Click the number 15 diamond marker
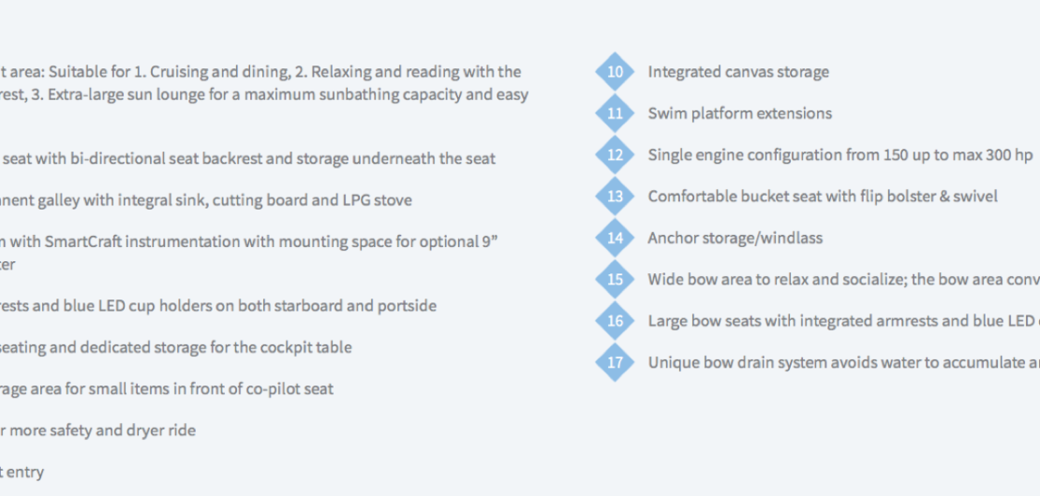The height and width of the screenshot is (496, 1040). click(x=615, y=280)
